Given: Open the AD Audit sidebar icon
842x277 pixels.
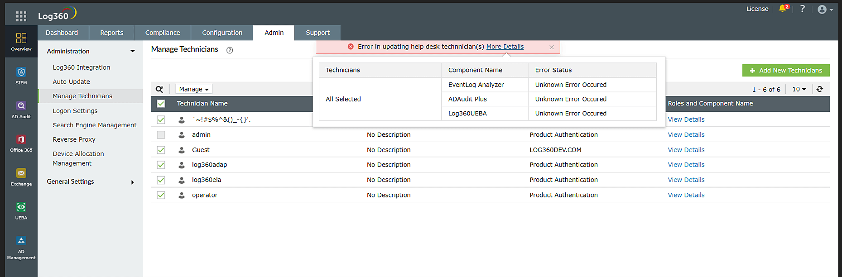Looking at the screenshot, I should click(x=21, y=109).
